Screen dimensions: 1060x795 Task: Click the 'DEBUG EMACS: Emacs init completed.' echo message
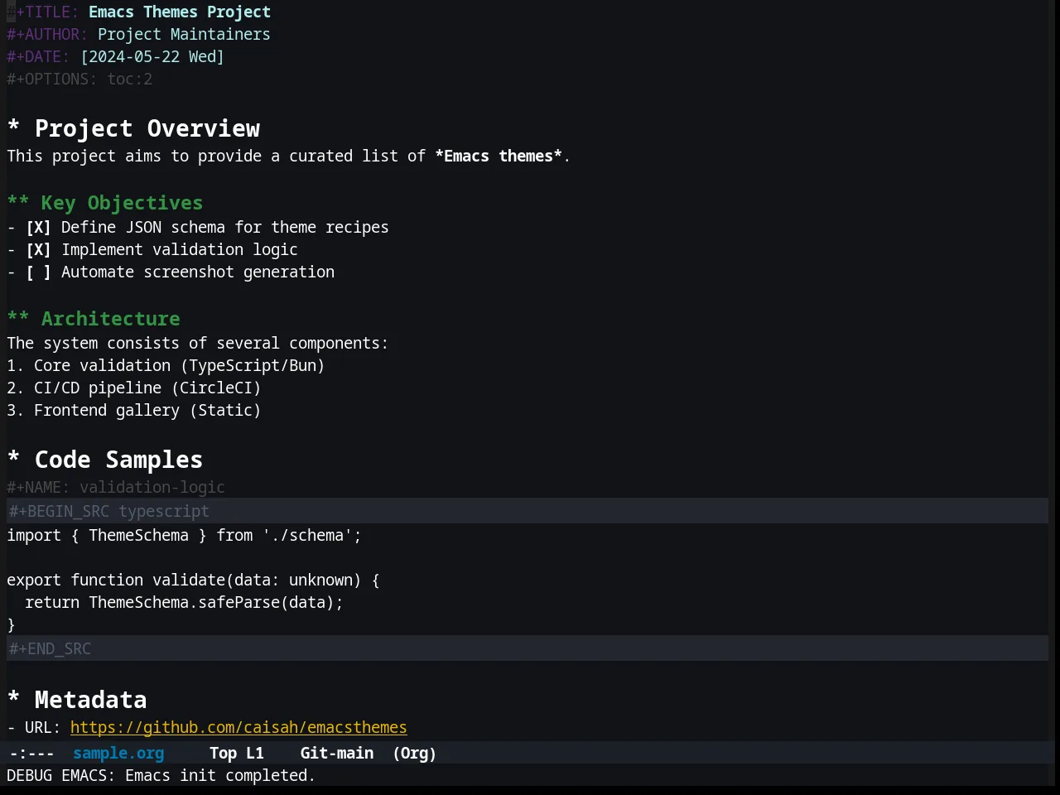[161, 775]
